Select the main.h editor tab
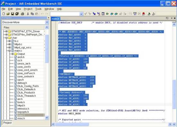 (x=55, y=19)
